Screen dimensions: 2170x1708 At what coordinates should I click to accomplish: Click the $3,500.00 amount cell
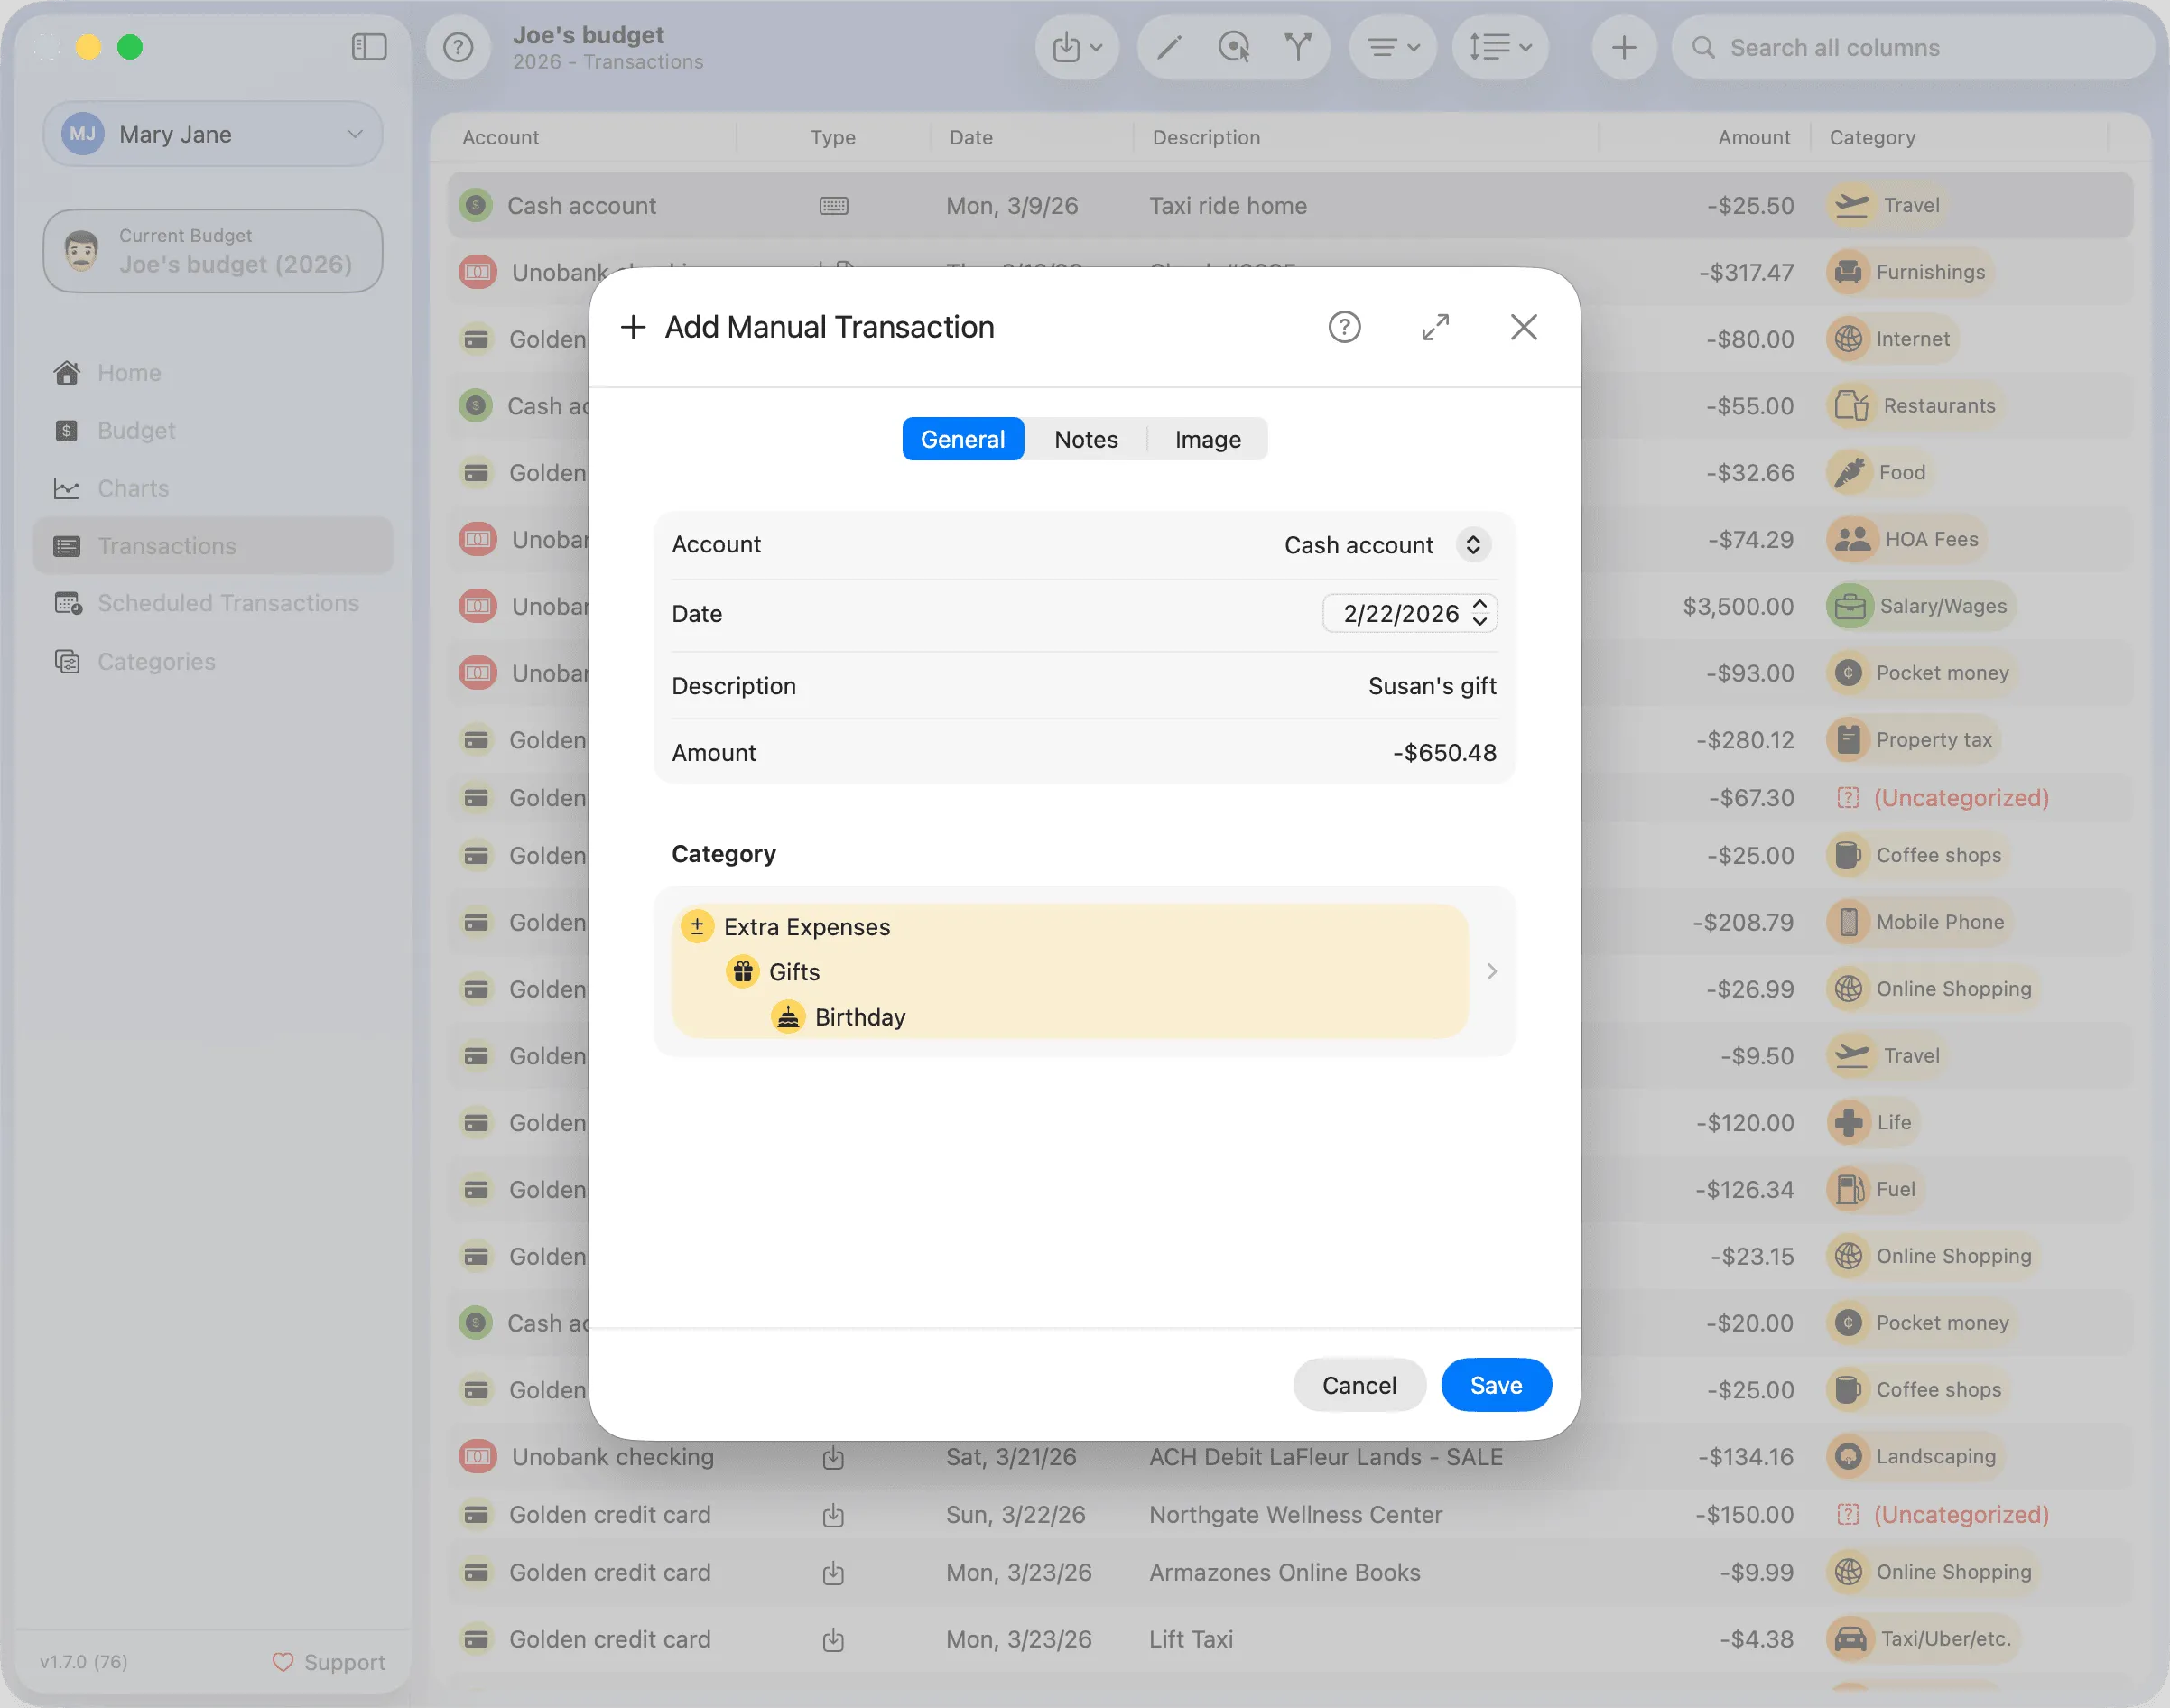tap(1738, 606)
